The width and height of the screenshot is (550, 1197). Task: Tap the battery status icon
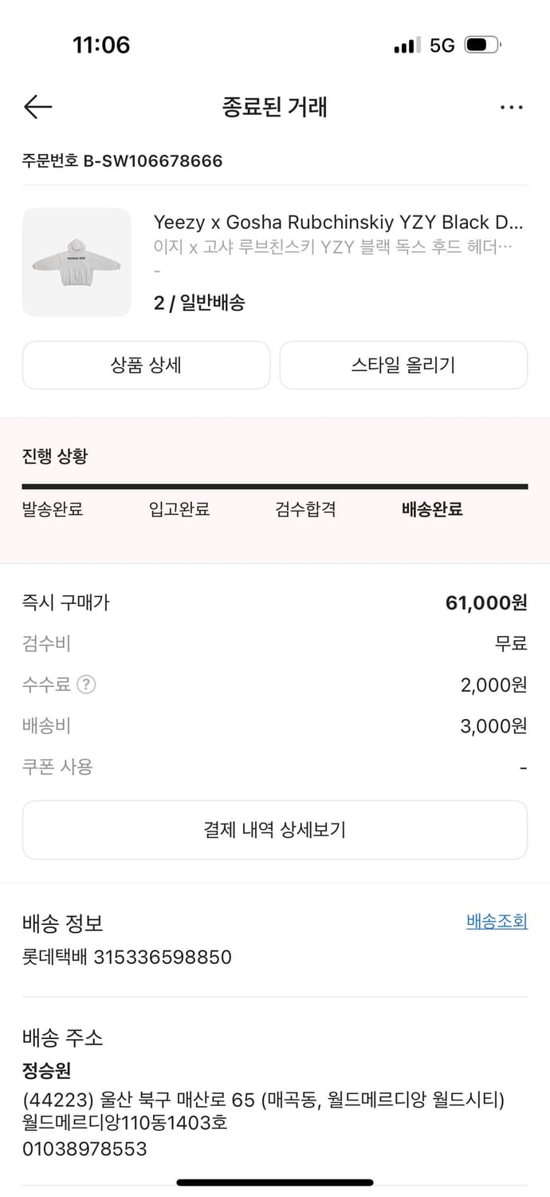(482, 45)
